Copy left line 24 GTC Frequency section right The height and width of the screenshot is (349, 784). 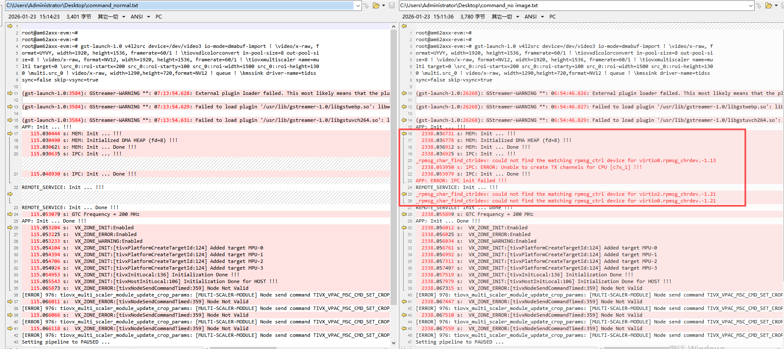click(x=10, y=214)
